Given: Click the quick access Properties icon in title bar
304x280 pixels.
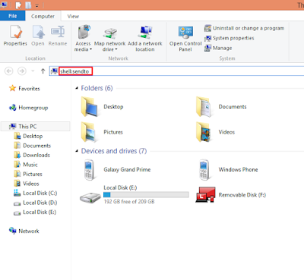Looking at the screenshot, I should pos(18,5).
